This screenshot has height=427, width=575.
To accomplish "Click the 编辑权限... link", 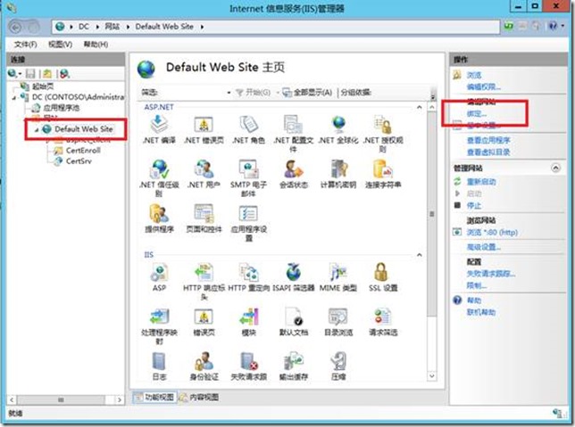I will coord(483,86).
